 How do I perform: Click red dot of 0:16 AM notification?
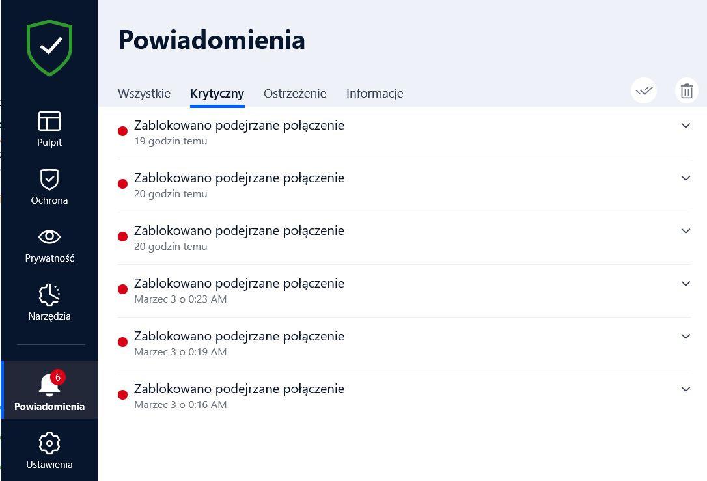pos(122,395)
